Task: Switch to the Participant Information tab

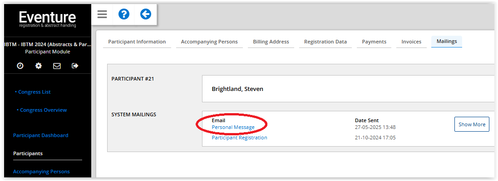Action: pyautogui.click(x=137, y=42)
